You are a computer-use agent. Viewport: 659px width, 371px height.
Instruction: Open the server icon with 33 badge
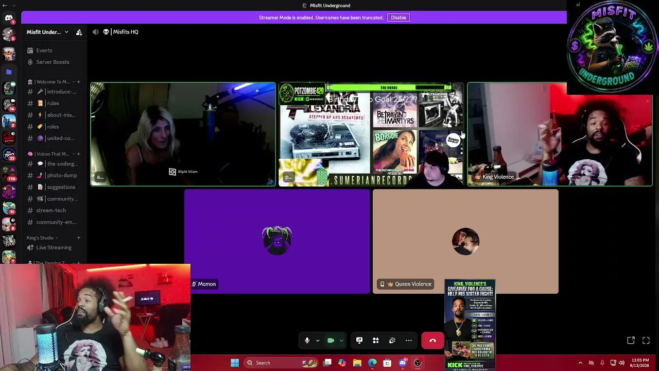click(9, 155)
